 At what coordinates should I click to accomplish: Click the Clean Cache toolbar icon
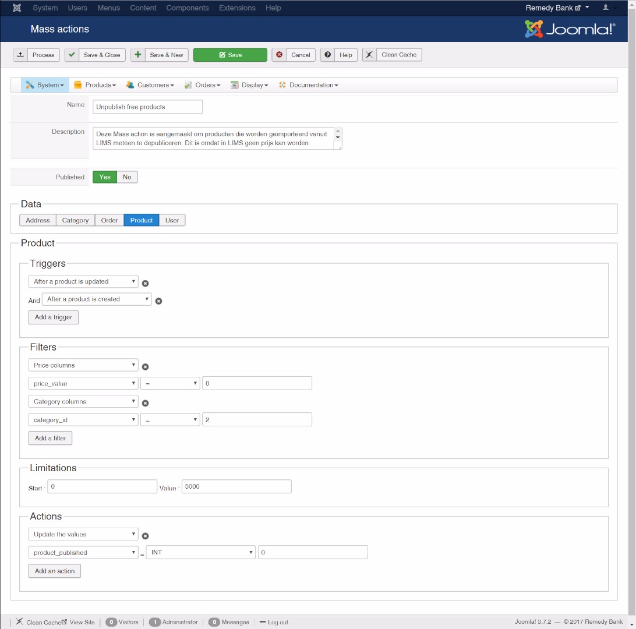[x=369, y=55]
